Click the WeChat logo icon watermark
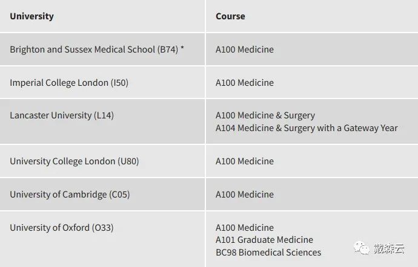This screenshot has height=267, width=418. [x=362, y=248]
